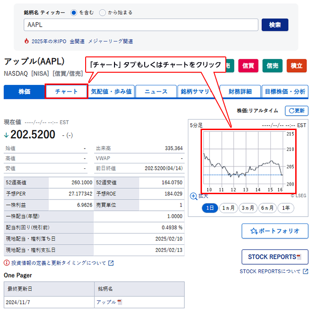Click the 検索 search button
The image size is (311, 312).
(x=274, y=25)
